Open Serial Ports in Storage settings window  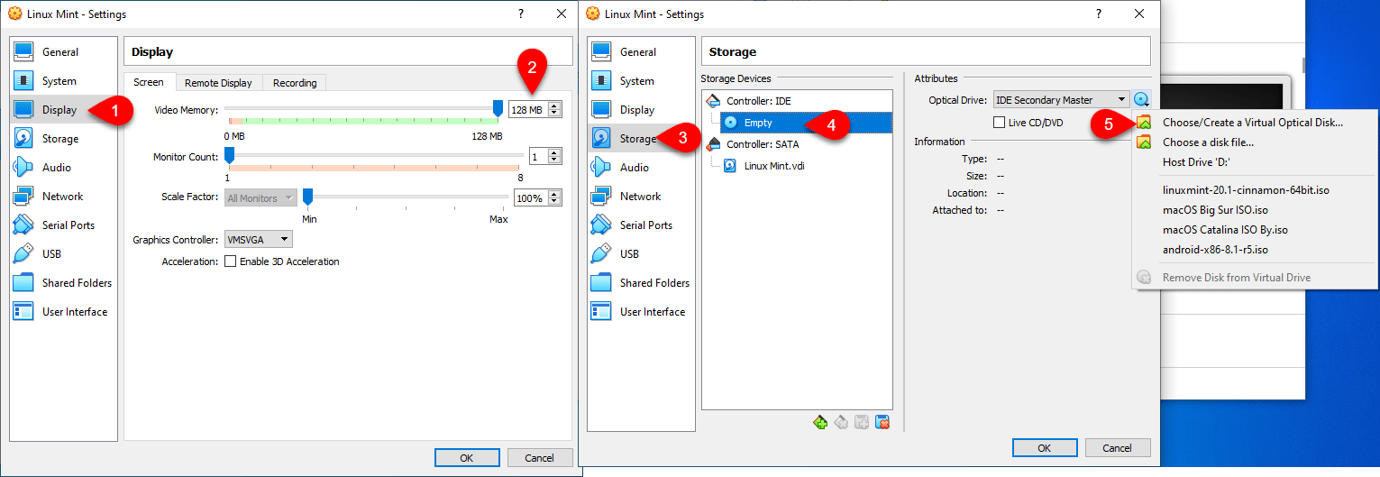tap(641, 225)
